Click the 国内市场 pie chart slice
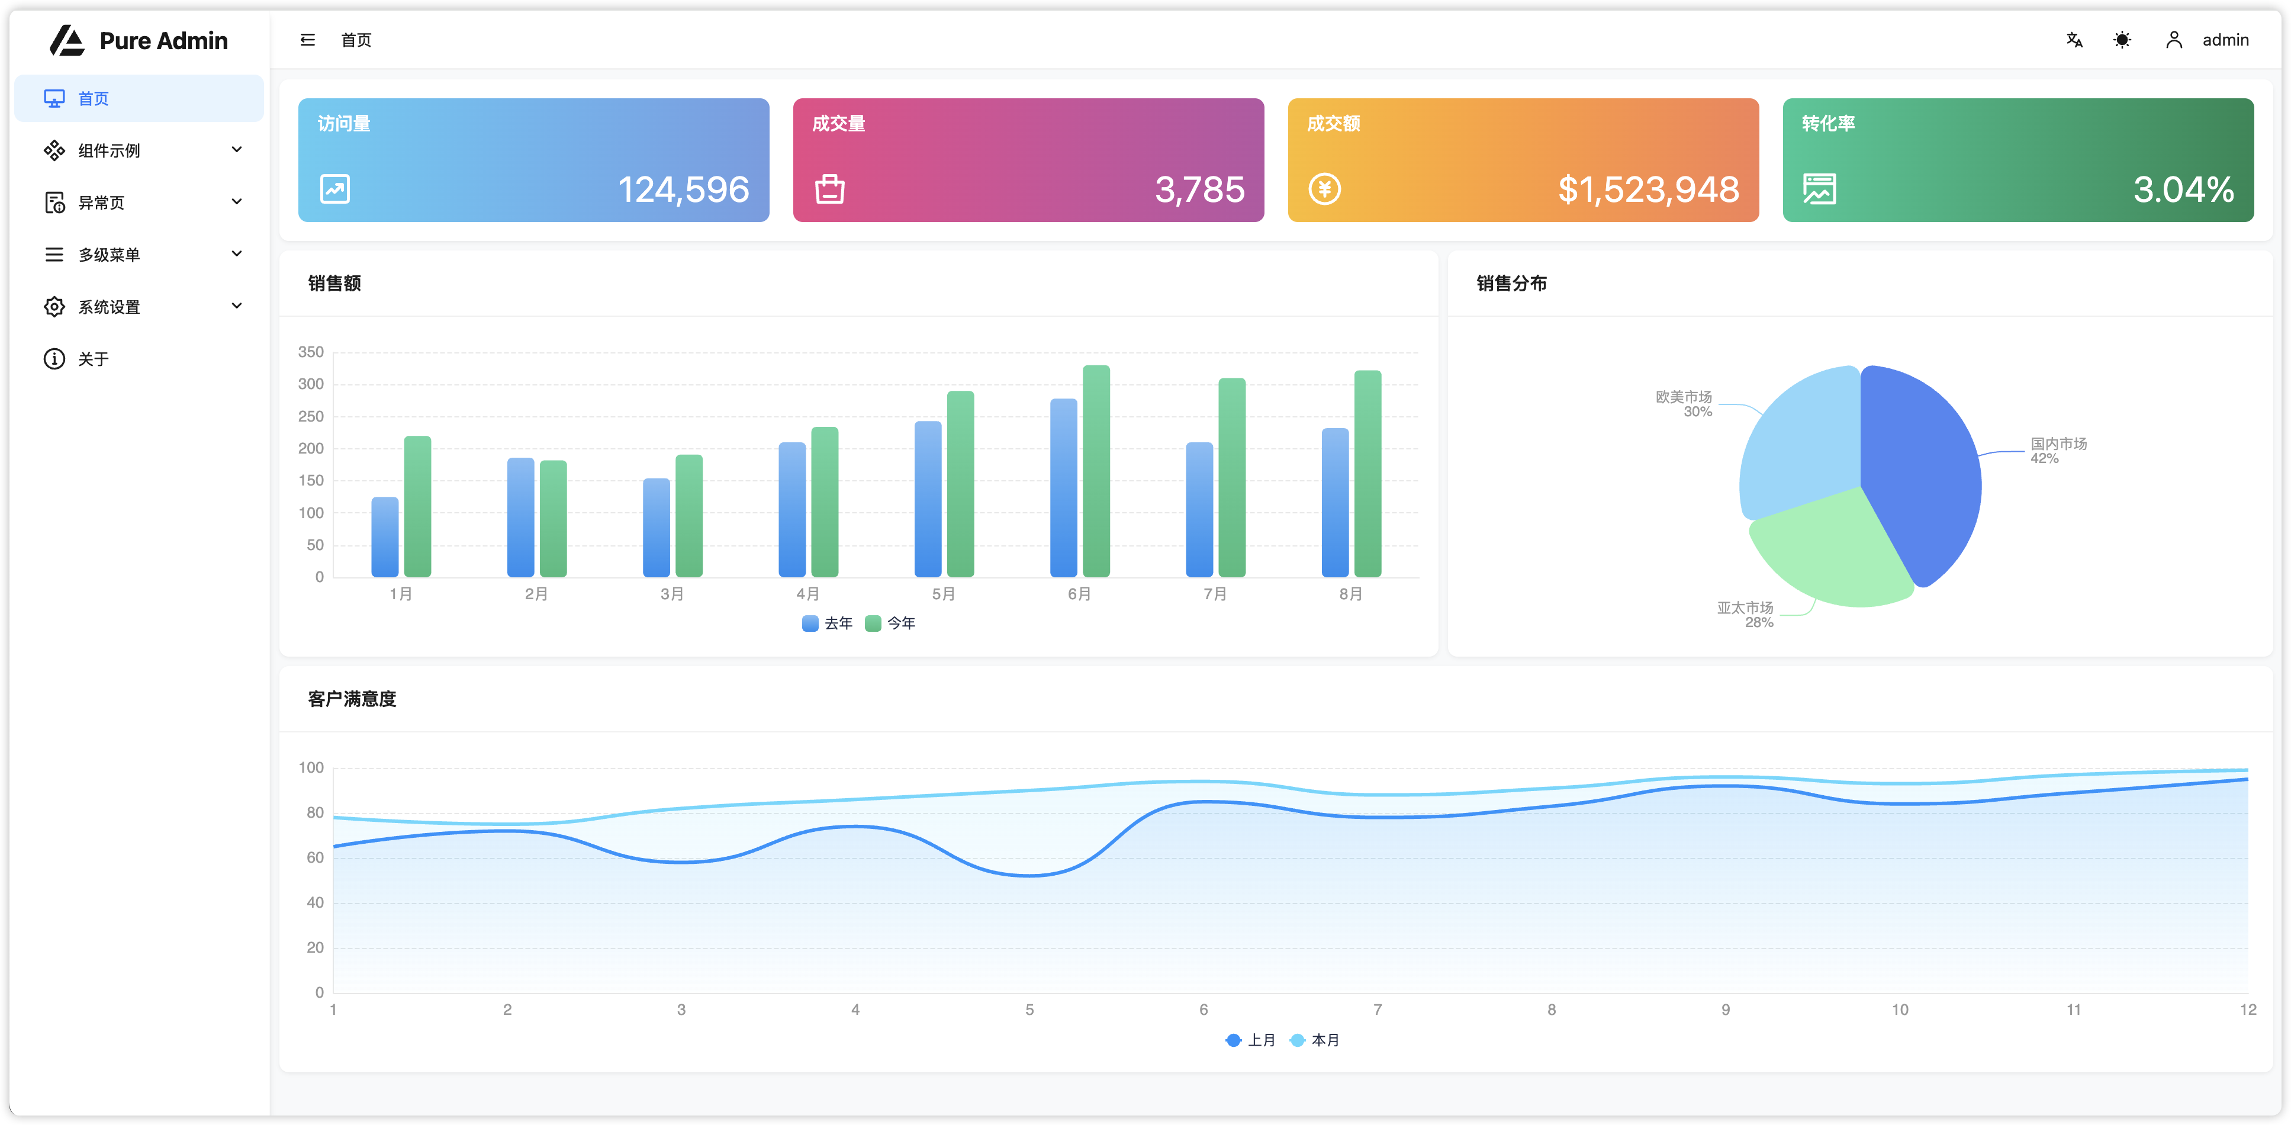Screen dimensions: 2291x1125 1921,471
